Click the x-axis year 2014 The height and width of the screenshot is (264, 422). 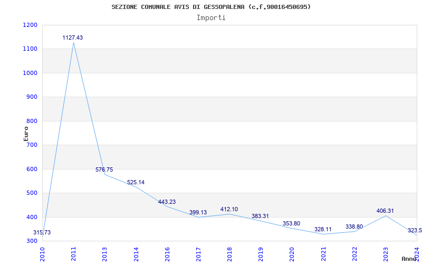[136, 254]
